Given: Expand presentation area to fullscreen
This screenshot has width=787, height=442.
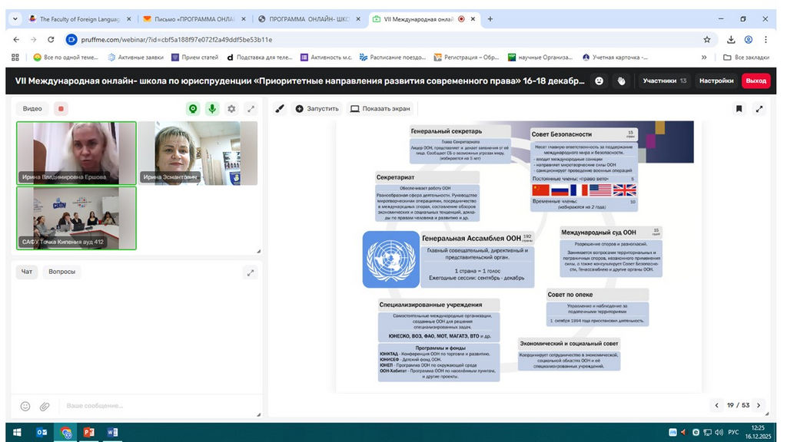Looking at the screenshot, I should point(759,109).
